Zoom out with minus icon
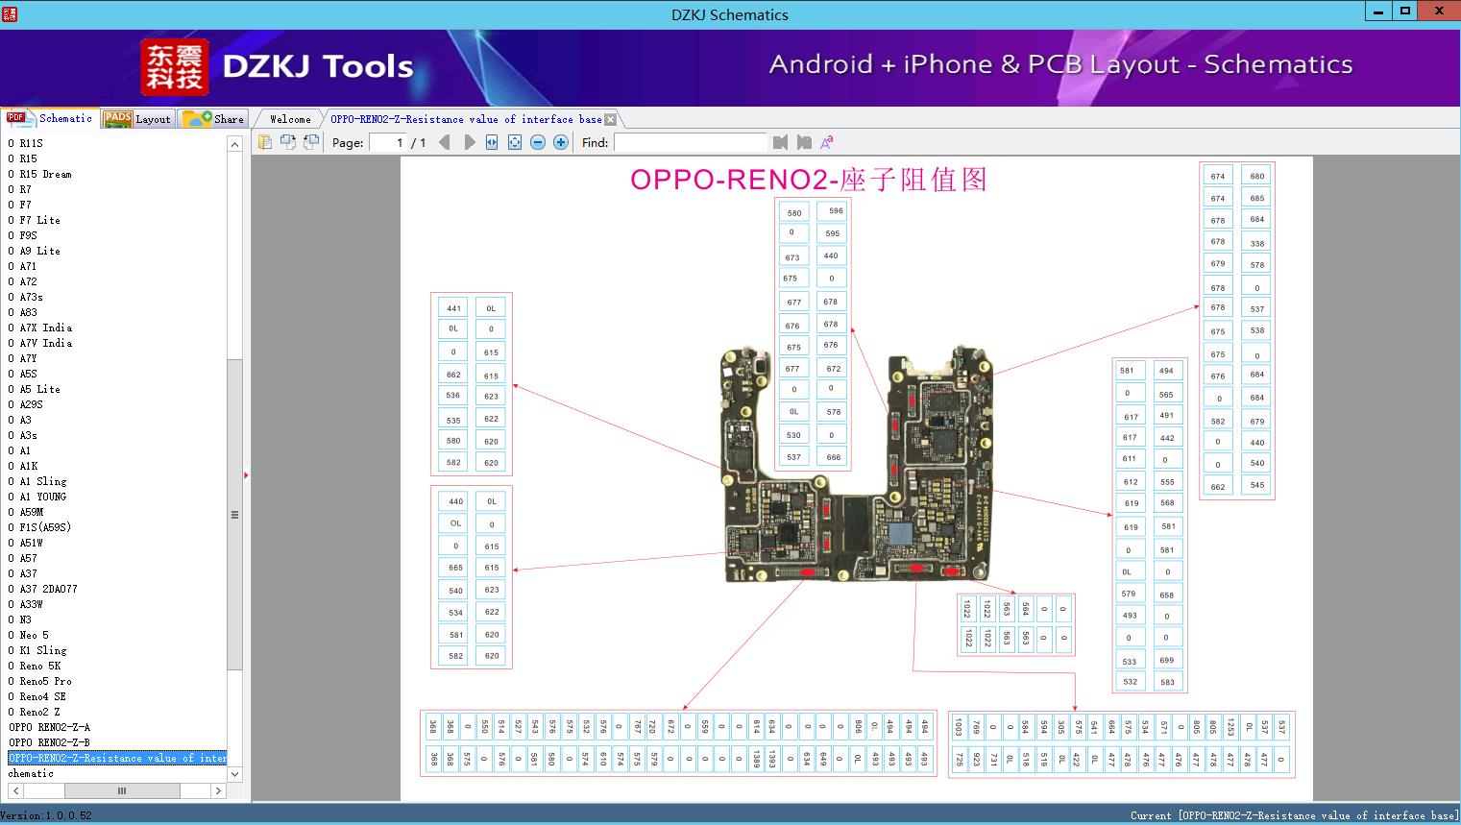Screen dimensions: 1461x825 point(538,142)
